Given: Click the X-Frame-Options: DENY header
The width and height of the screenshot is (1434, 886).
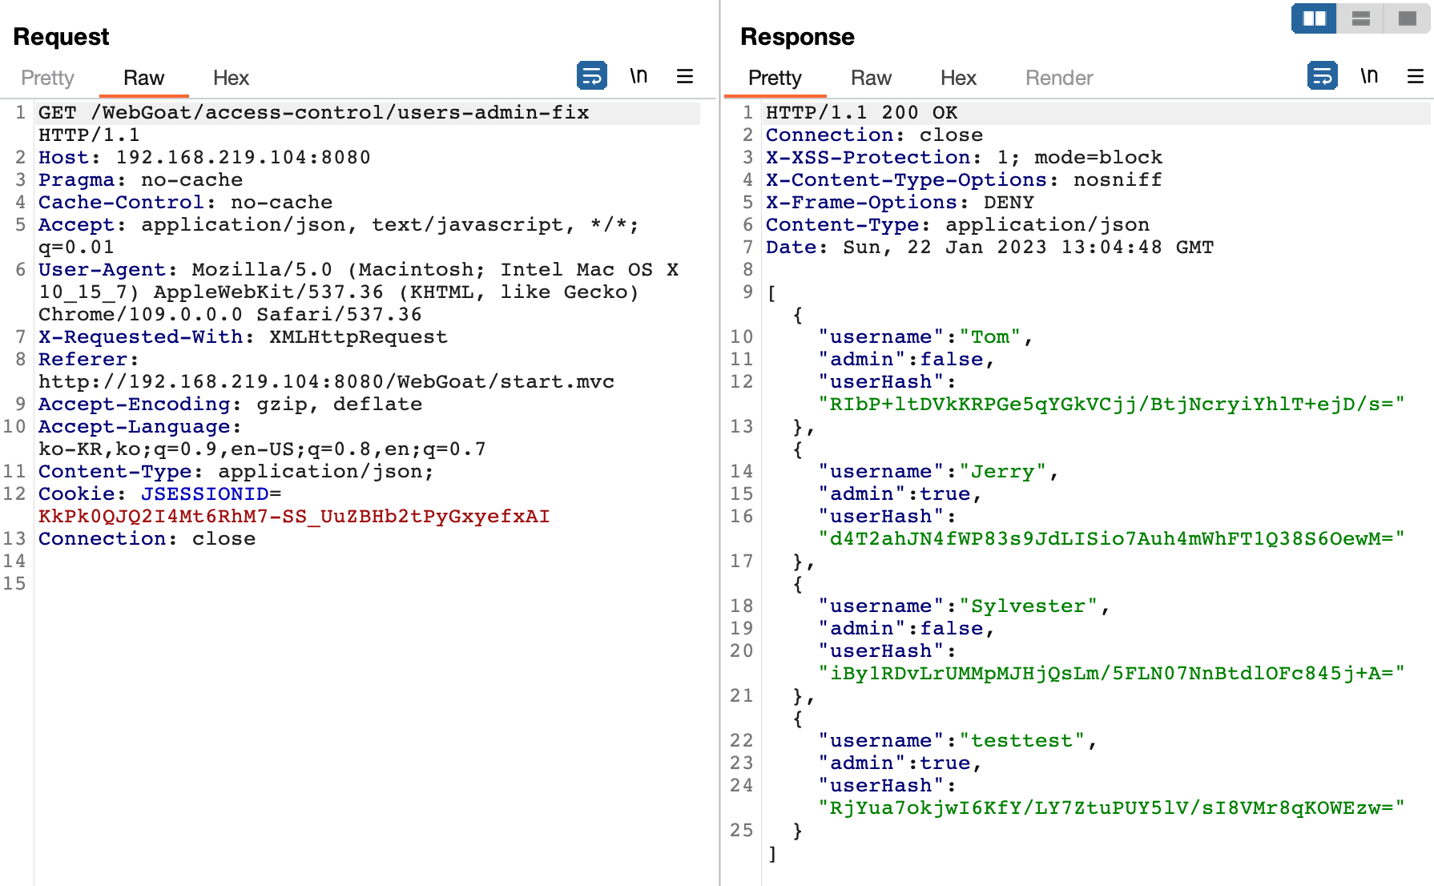Looking at the screenshot, I should coord(900,203).
